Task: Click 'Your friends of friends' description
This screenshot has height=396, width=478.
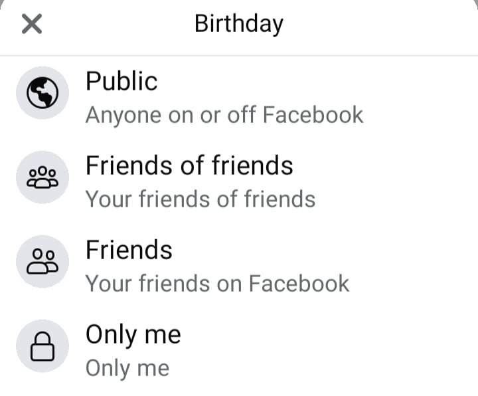Action: point(200,199)
